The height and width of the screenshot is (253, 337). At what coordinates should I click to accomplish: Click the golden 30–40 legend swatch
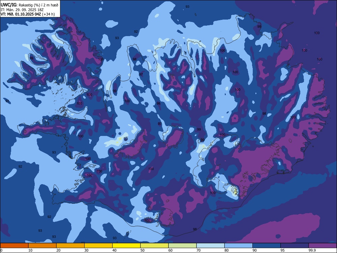(x=98, y=246)
